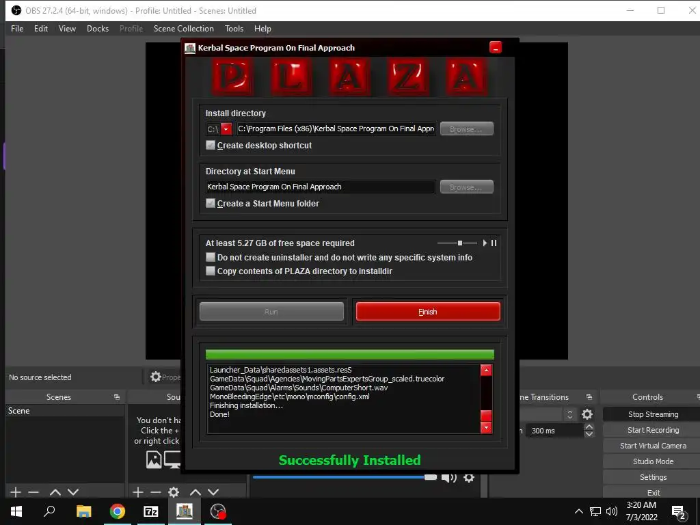Viewport: 700px width, 525px height.
Task: Open 7-Zip from the taskbar
Action: pyautogui.click(x=150, y=511)
